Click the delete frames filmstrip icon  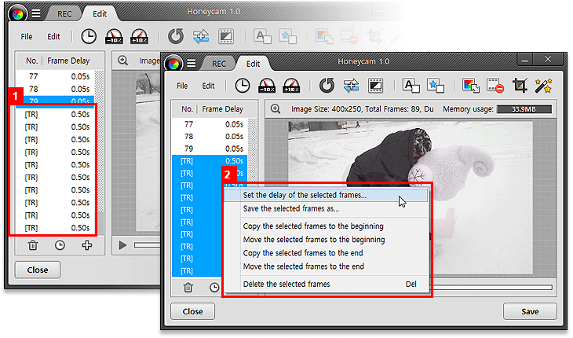495,86
